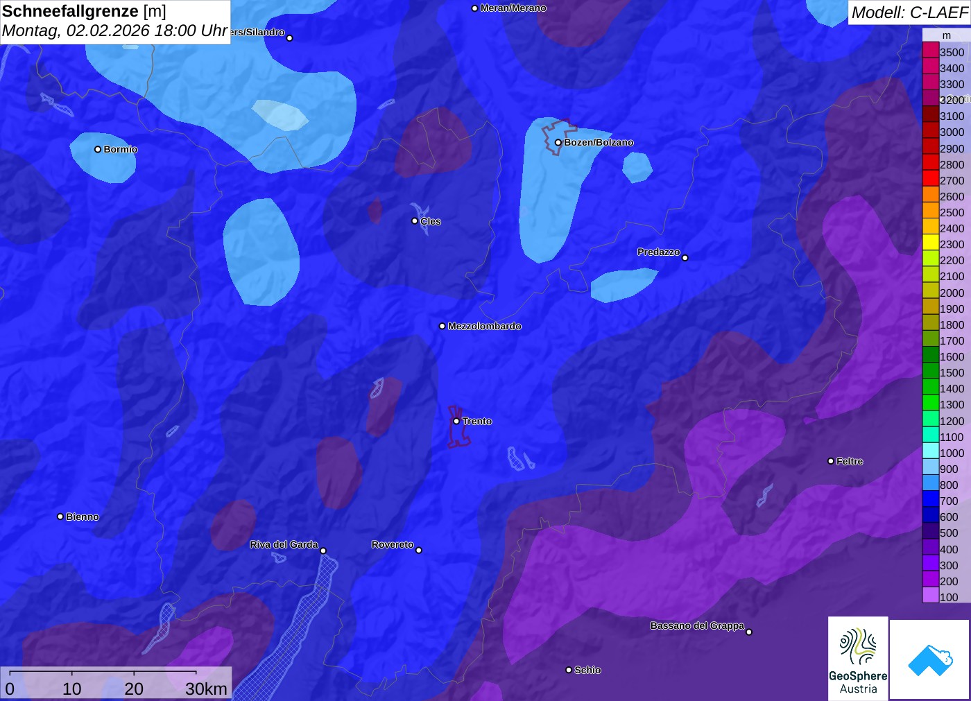Click the '10' scale bar label
The width and height of the screenshot is (971, 701).
coord(72,689)
